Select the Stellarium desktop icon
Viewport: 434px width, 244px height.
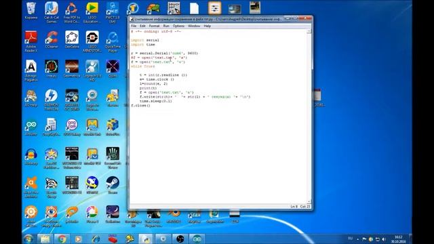[113, 214]
